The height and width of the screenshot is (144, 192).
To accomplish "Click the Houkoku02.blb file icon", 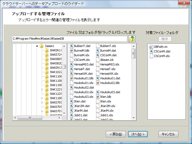I will pyautogui.click(x=98, y=83).
